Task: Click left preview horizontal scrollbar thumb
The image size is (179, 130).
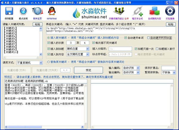Action: click(25, 127)
